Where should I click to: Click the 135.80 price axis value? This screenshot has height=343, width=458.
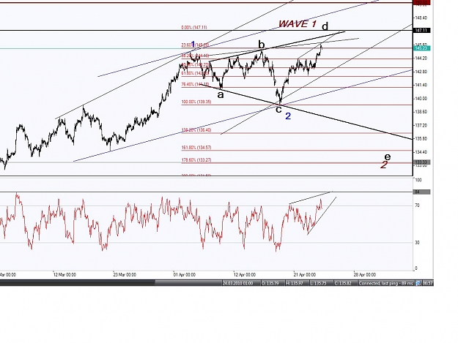(421, 139)
